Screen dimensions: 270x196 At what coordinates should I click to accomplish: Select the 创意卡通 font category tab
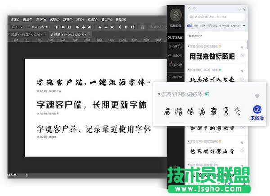click(224, 26)
